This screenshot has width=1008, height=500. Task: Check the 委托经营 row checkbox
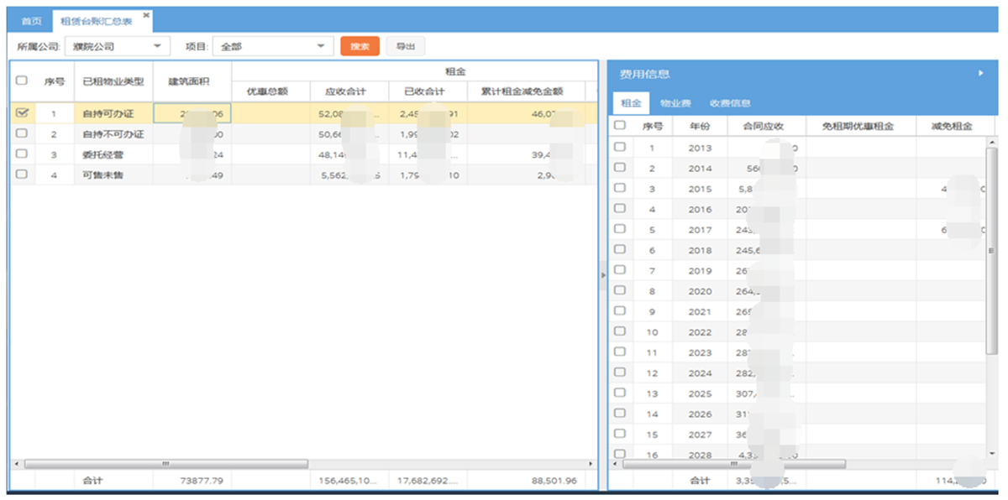(x=22, y=154)
